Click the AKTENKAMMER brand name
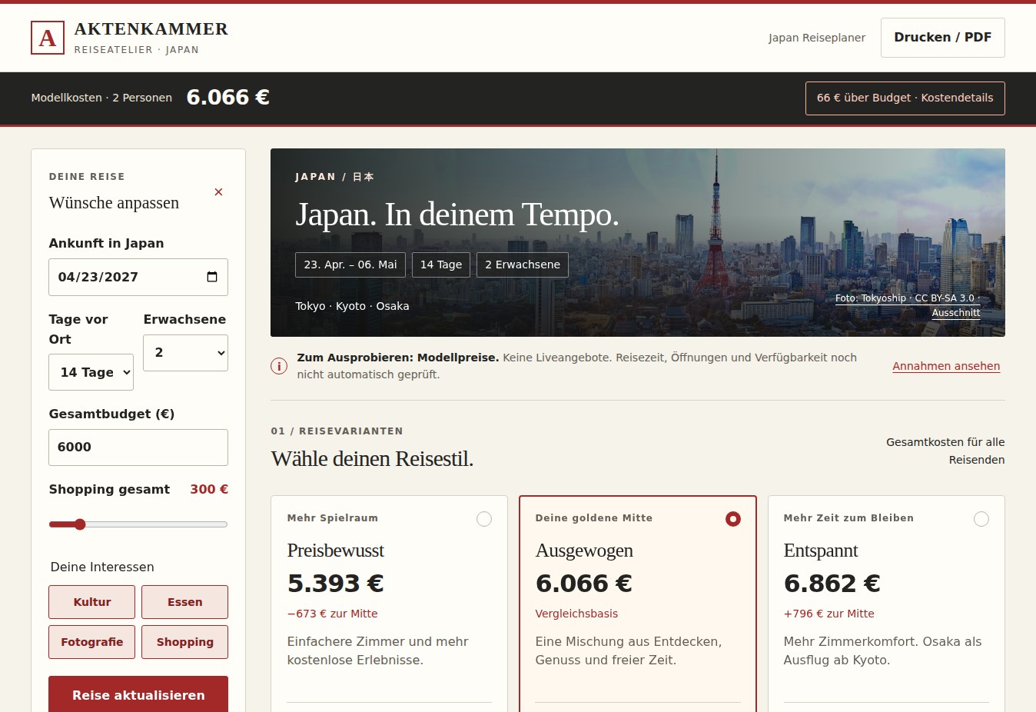Screen dimensions: 1036x712 pyautogui.click(x=151, y=29)
